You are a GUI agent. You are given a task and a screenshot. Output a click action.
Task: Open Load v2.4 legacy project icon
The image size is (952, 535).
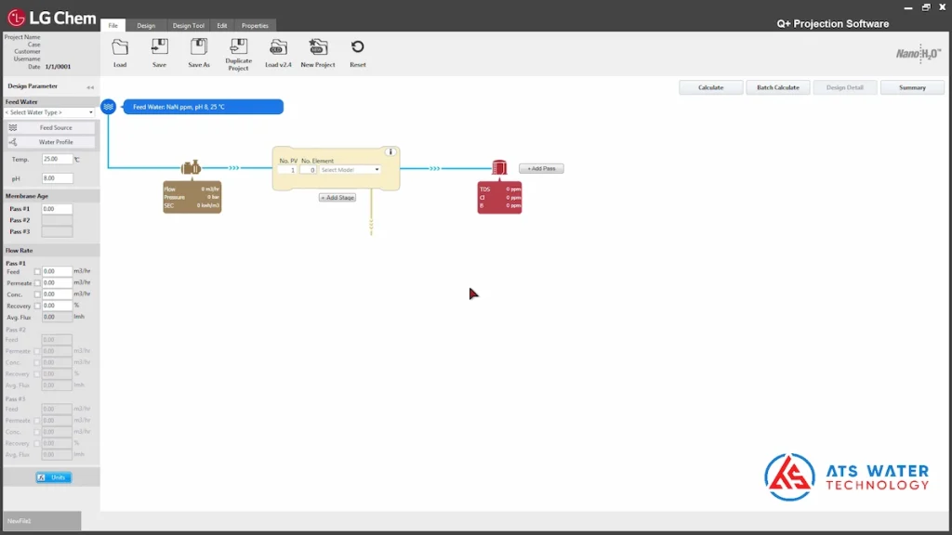(278, 47)
